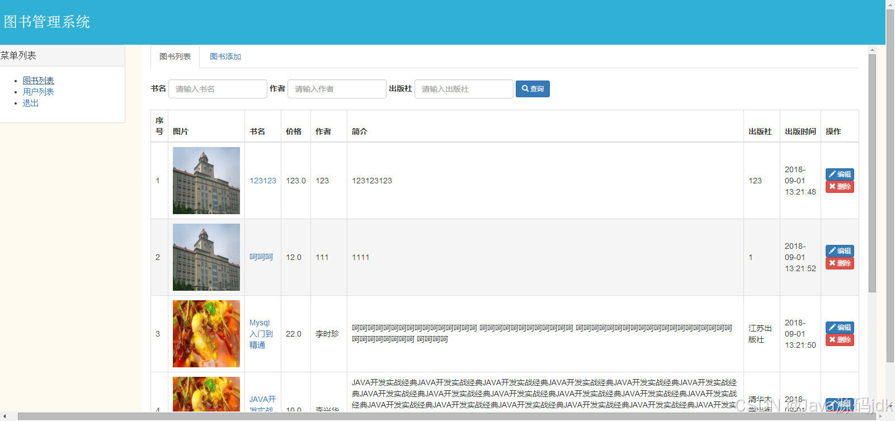The width and height of the screenshot is (895, 421).
Task: Open the Mysql入门到精通 book link
Action: click(x=261, y=334)
